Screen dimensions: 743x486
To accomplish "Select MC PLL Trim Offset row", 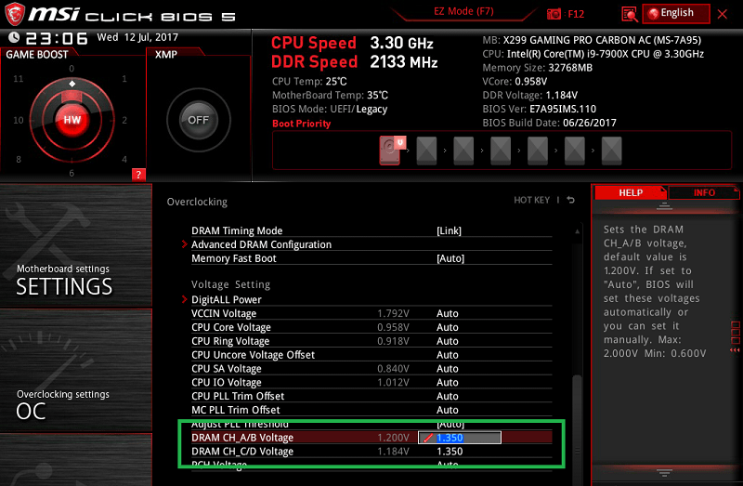I will click(371, 410).
